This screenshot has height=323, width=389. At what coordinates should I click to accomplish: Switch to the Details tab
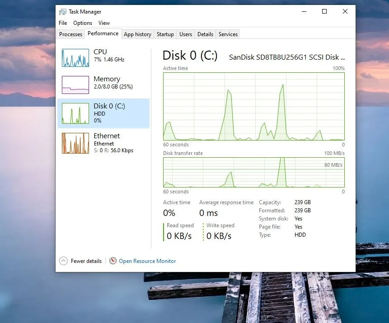tap(205, 34)
